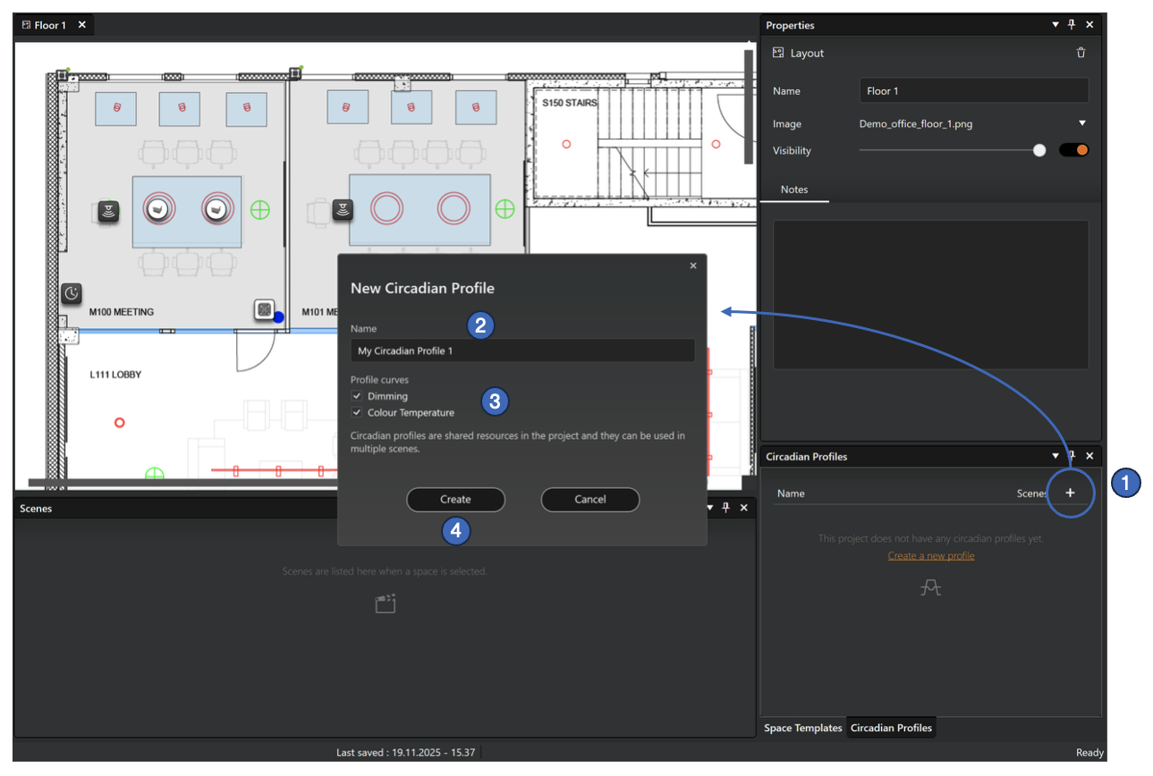Follow the Create a new profile link
Image resolution: width=1153 pixels, height=776 pixels.
(930, 554)
